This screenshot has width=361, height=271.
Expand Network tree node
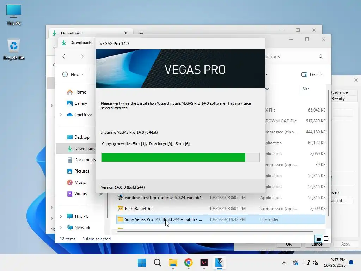[x=61, y=228]
